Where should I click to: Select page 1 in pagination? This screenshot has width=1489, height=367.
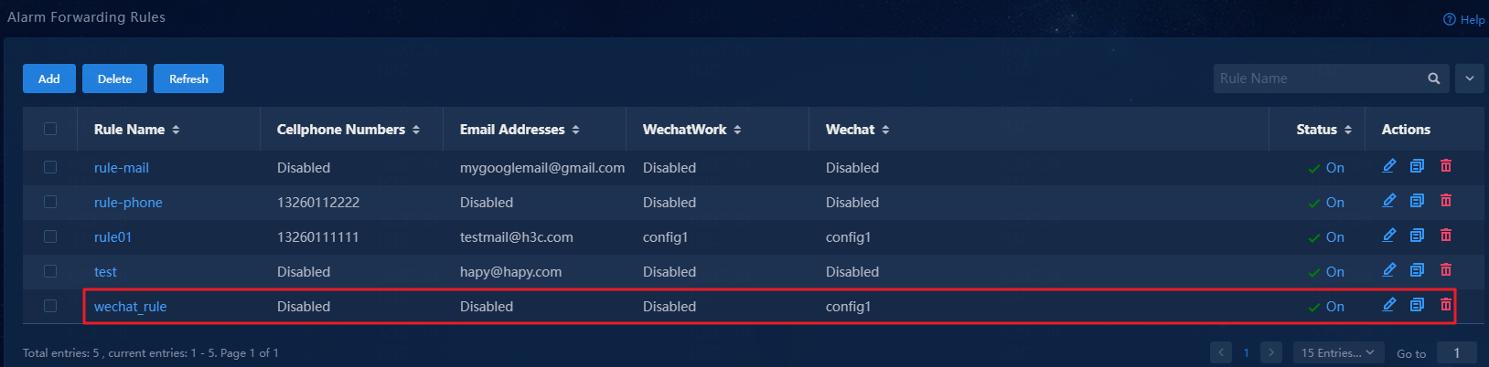[x=1246, y=352]
